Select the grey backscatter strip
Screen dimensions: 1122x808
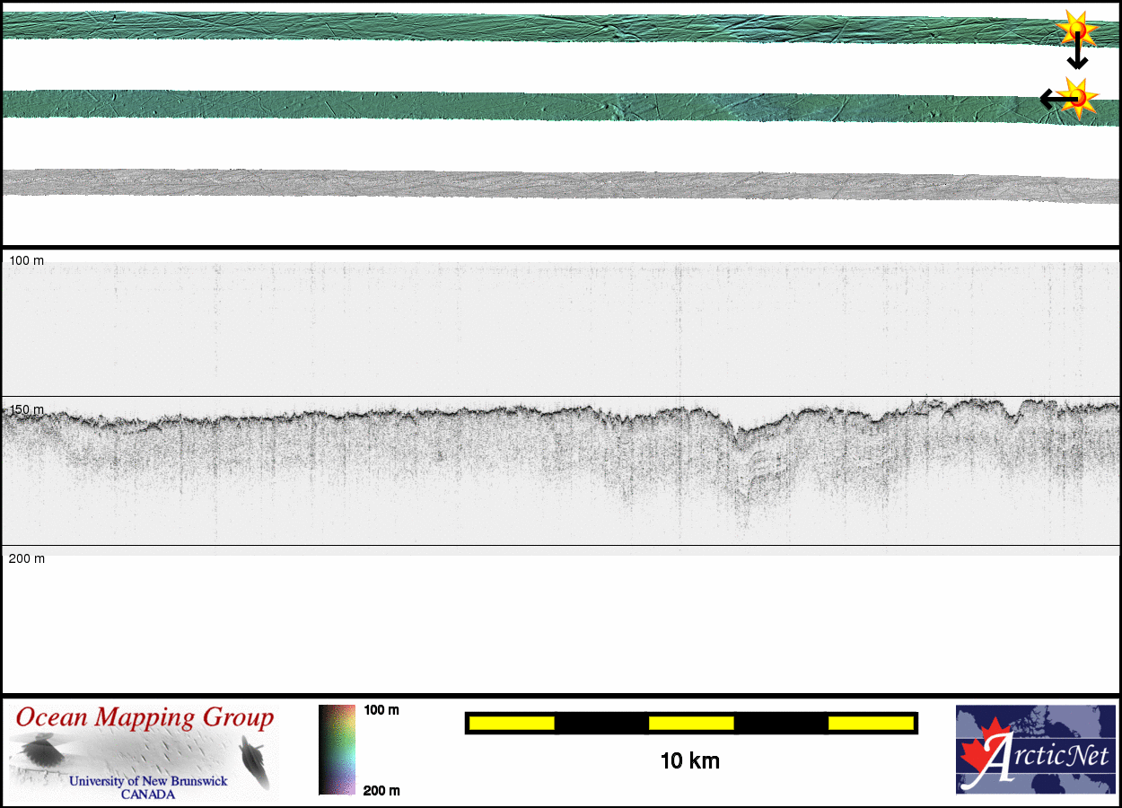click(x=539, y=184)
